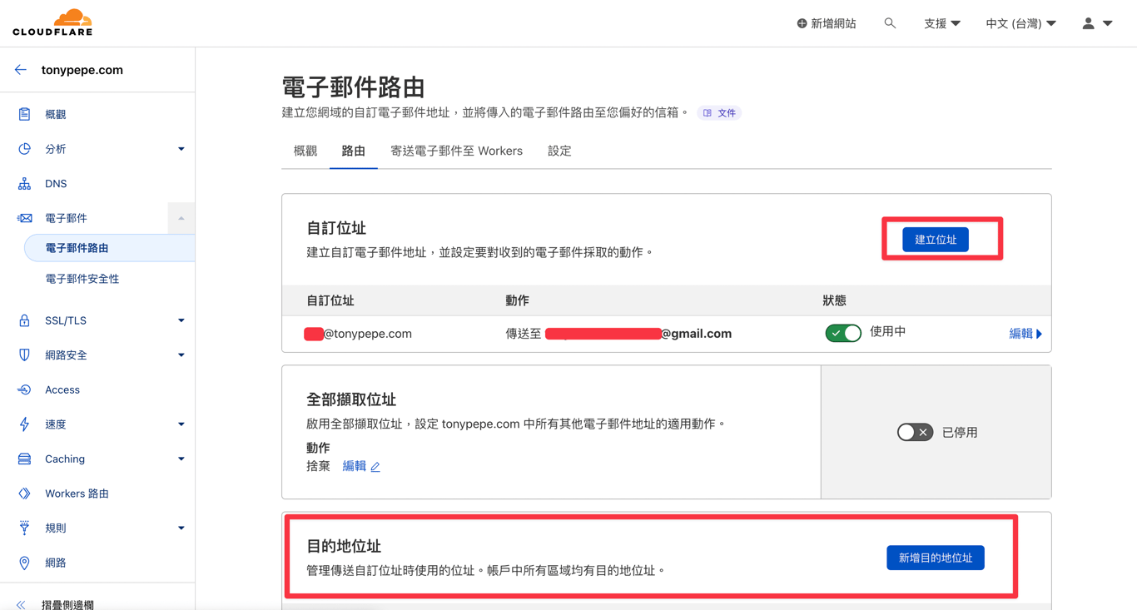Click the search magnifier icon in header
This screenshot has width=1137, height=610.
tap(890, 23)
